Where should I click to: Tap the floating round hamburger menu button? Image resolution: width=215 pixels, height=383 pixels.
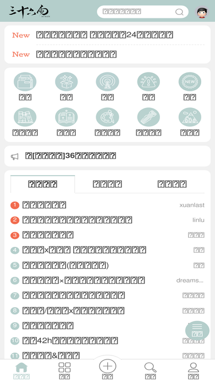coord(197,331)
